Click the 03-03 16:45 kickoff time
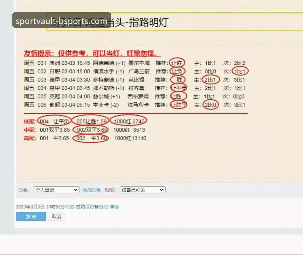This screenshot has height=255, width=303. 76,63
